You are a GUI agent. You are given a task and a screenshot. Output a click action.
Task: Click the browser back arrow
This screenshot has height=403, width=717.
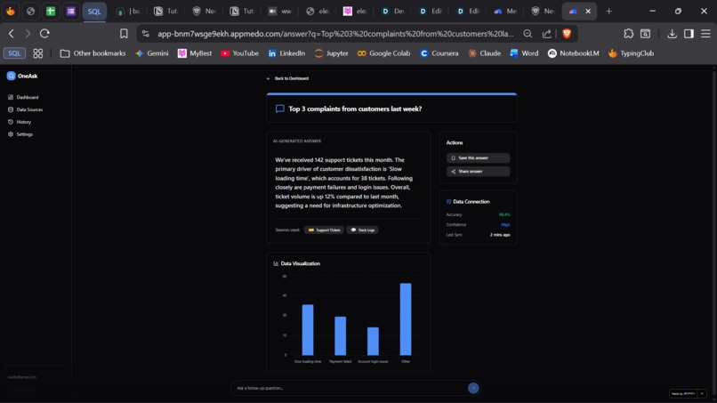point(12,34)
